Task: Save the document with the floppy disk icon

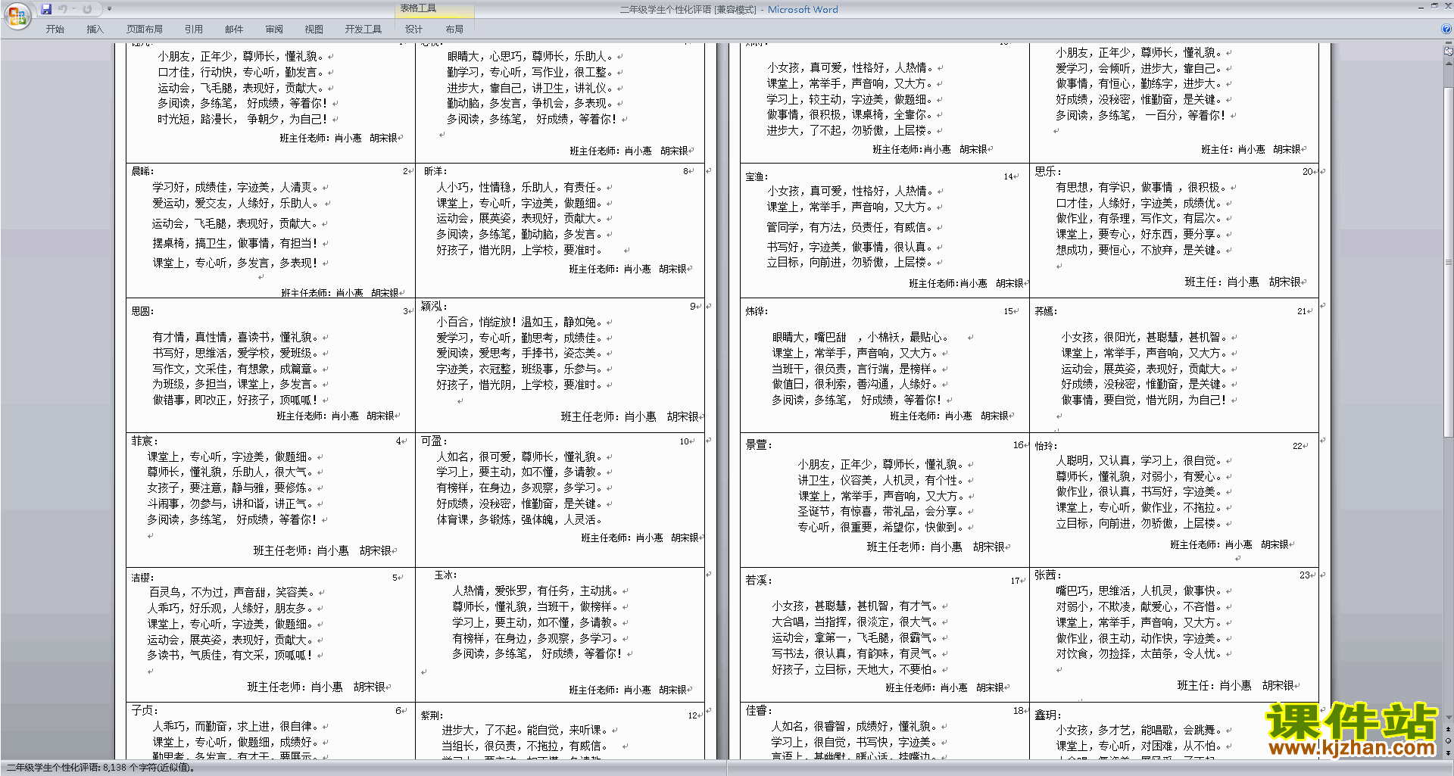Action: (x=46, y=9)
